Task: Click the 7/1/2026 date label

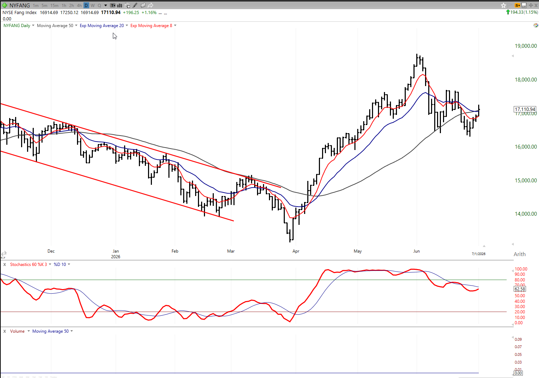Action: pyautogui.click(x=479, y=254)
